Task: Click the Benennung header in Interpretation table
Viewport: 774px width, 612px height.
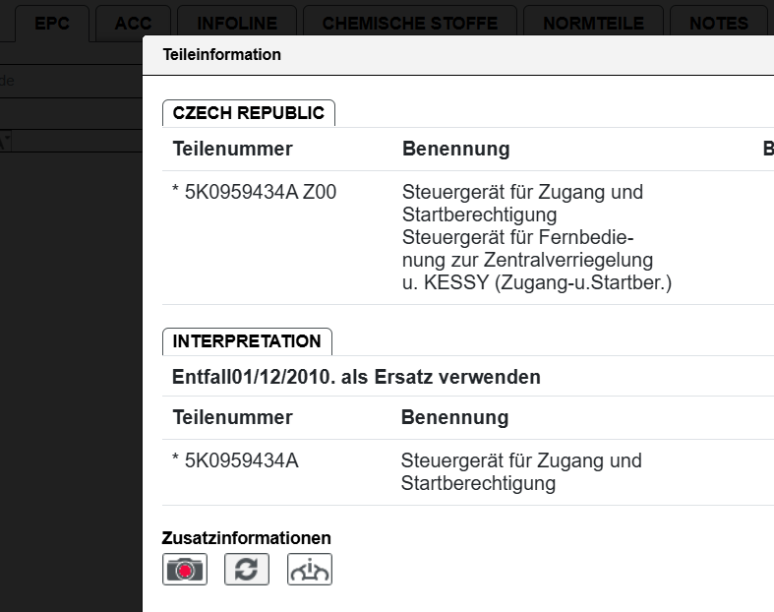Action: [x=454, y=417]
